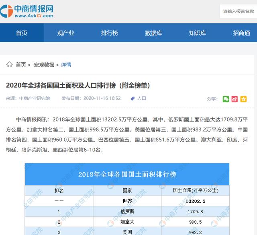The height and width of the screenshot is (235, 257).
Task: Select 招商通 in the navigation bar
Action: click(241, 33)
